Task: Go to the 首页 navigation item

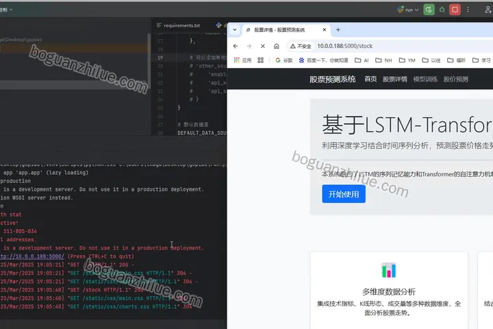Action: [x=370, y=79]
